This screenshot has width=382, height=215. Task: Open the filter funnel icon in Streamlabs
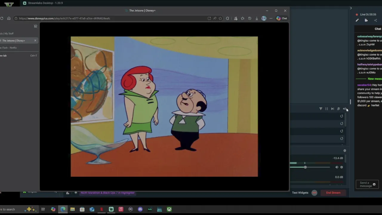[321, 109]
